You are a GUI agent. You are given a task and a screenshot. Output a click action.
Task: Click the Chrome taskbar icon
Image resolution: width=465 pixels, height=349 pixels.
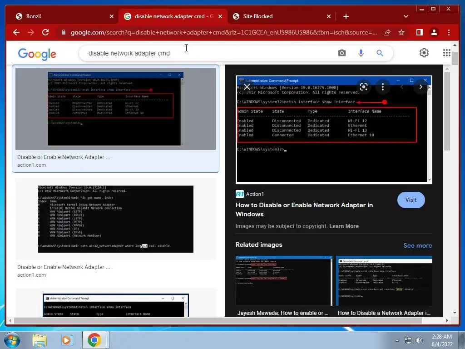click(94, 340)
